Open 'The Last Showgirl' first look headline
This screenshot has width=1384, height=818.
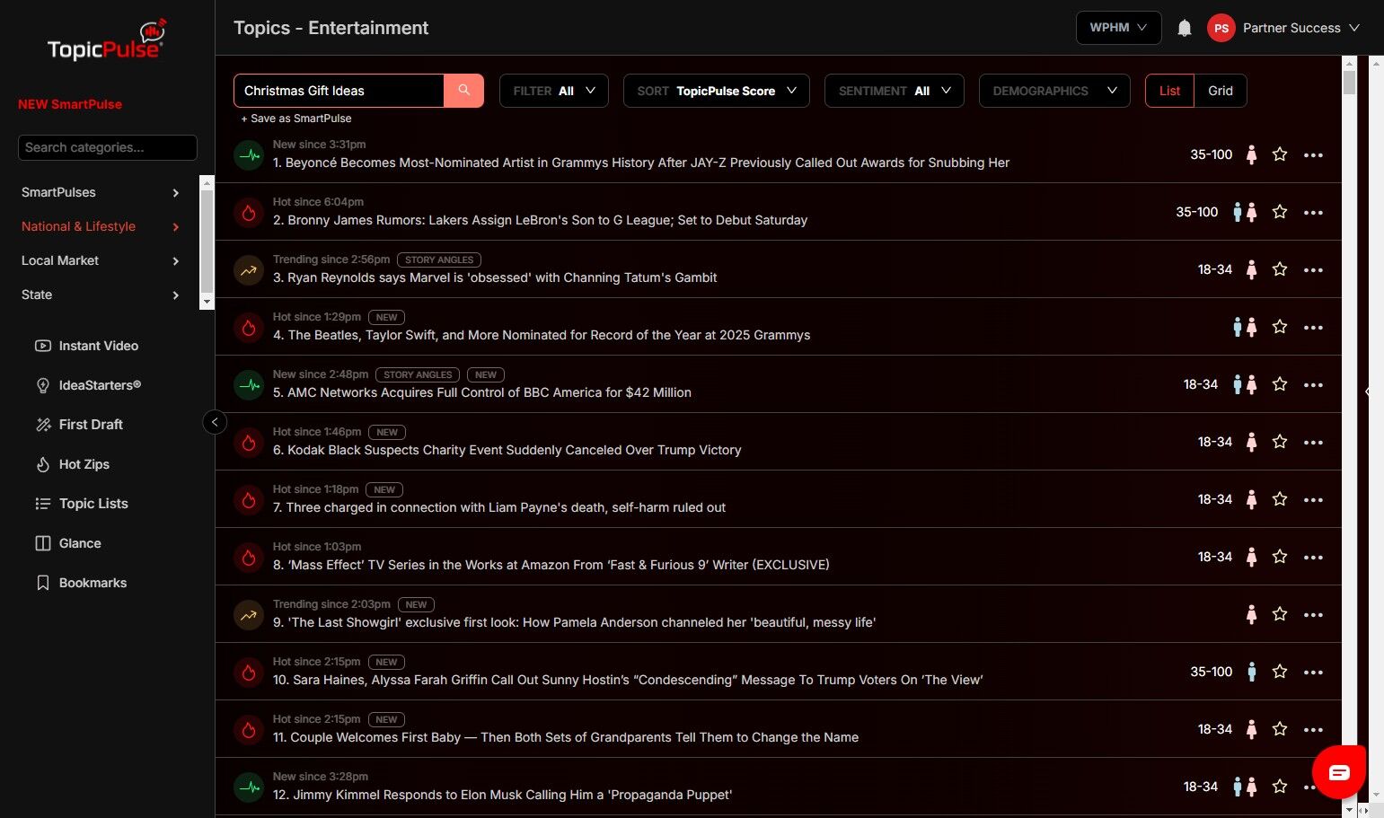coord(575,622)
